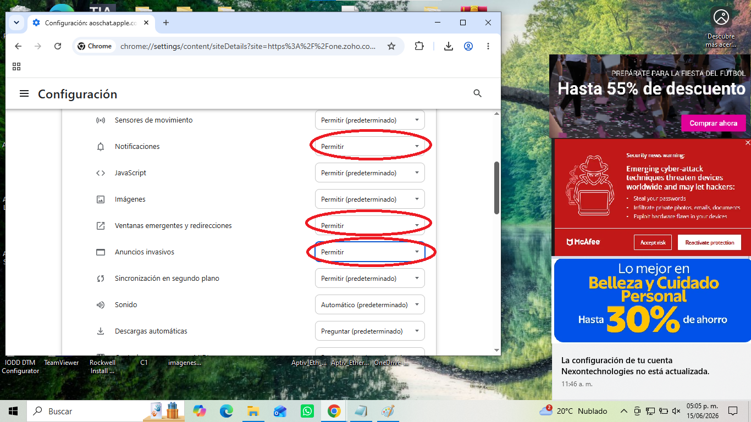Click the scrollbar down arrow in settings
Viewport: 751px width, 422px height.
point(497,350)
